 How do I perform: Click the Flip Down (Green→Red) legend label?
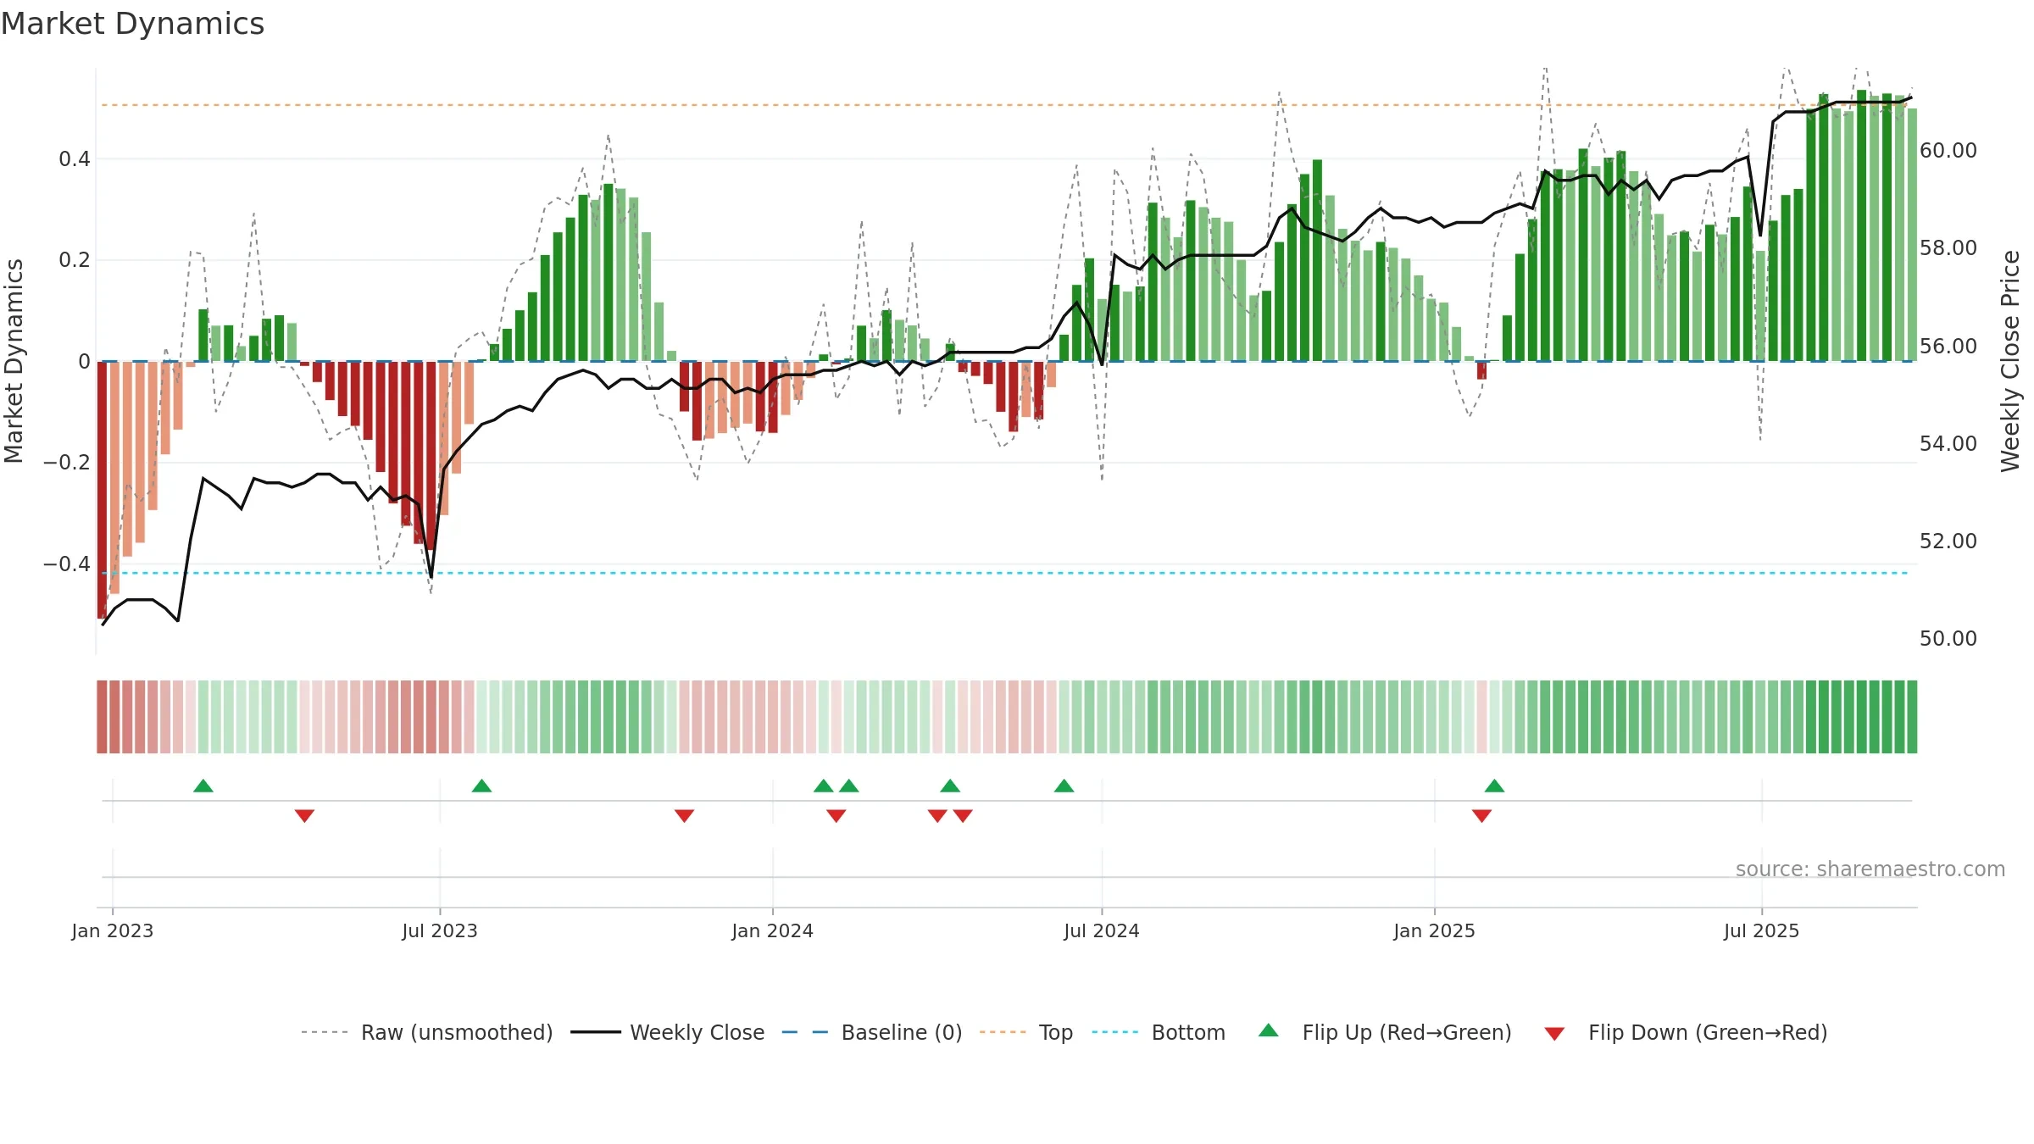1708,1033
